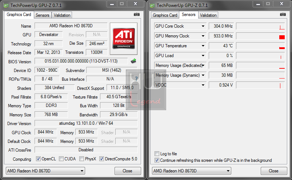Close left window via title bar X
The height and width of the screenshot is (180, 292).
click(x=136, y=4)
